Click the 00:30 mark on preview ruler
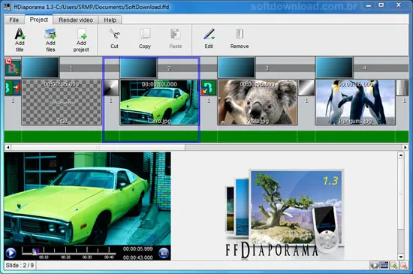The width and height of the screenshot is (413, 274). (x=87, y=257)
